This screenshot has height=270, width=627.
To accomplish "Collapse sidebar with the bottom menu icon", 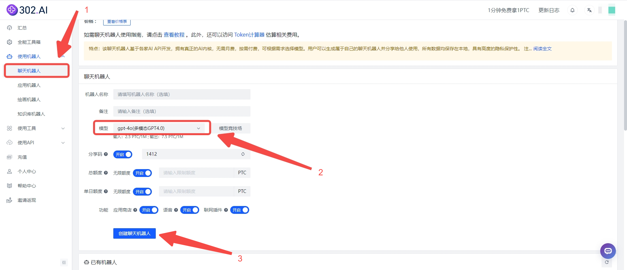I will pos(64,262).
